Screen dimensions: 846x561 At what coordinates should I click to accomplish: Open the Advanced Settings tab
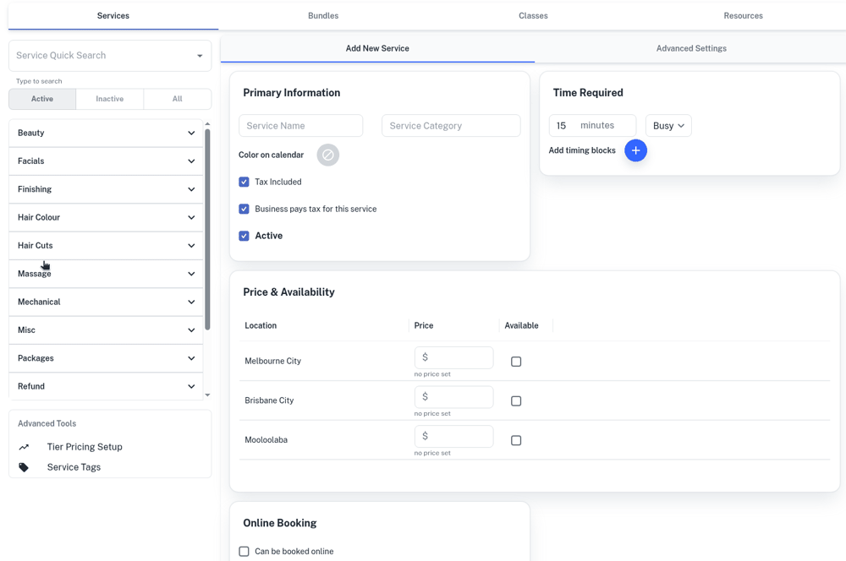pyautogui.click(x=690, y=48)
